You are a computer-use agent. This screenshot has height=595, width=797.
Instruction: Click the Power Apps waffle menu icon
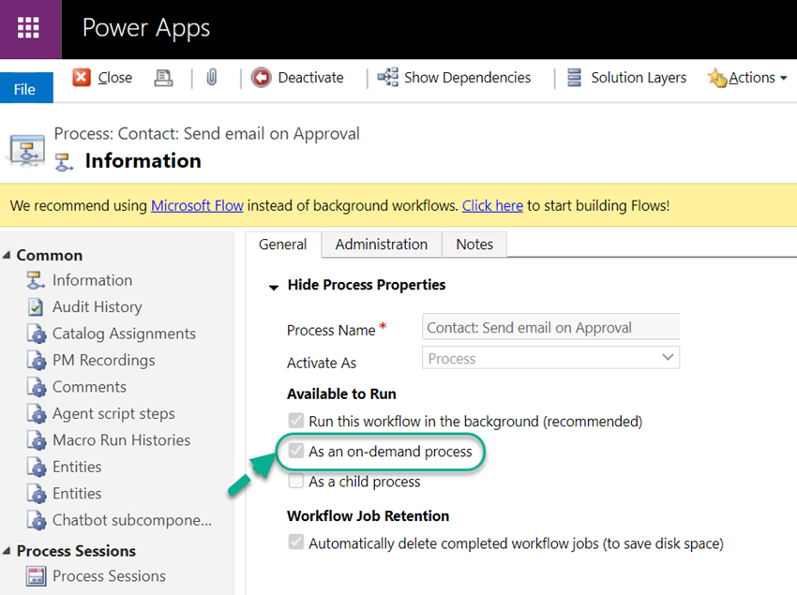coord(29,29)
